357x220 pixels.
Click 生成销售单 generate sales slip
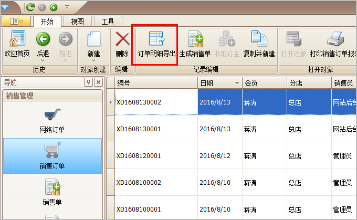(x=195, y=45)
